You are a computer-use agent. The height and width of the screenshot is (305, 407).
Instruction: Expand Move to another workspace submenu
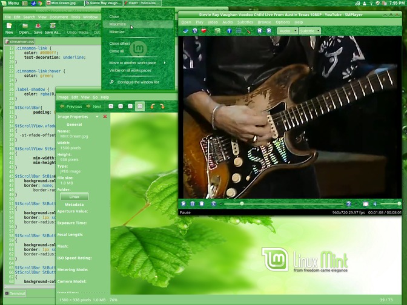(138, 63)
